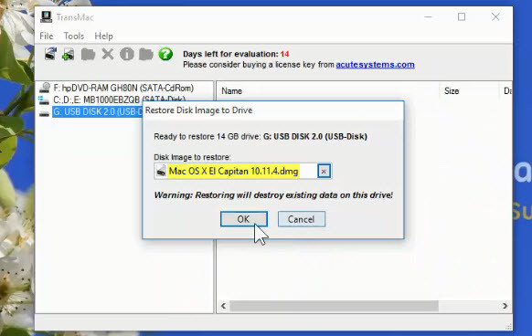Click the 'Days left for evaluation' text

[236, 54]
